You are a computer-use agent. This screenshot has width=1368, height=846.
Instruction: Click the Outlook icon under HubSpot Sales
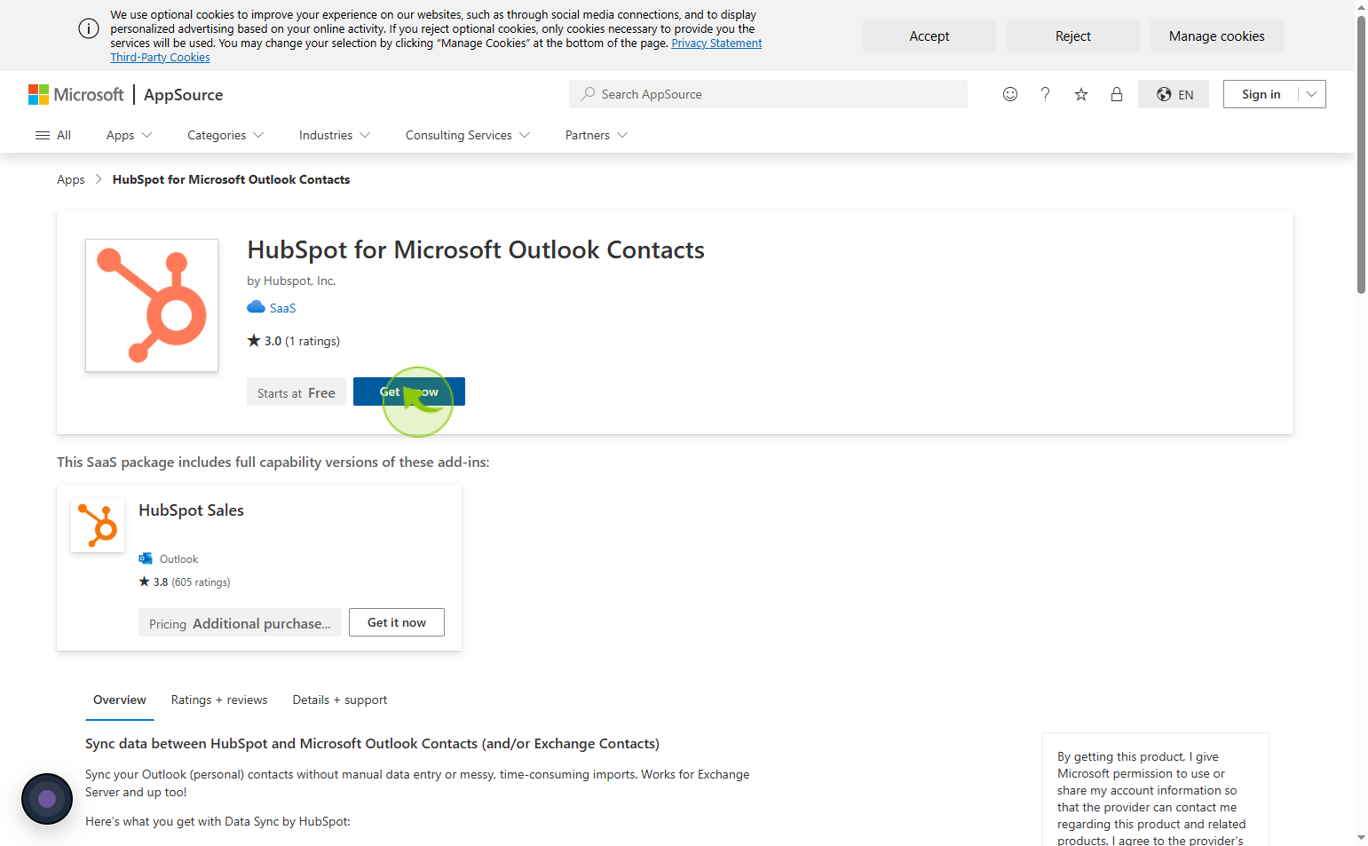146,558
